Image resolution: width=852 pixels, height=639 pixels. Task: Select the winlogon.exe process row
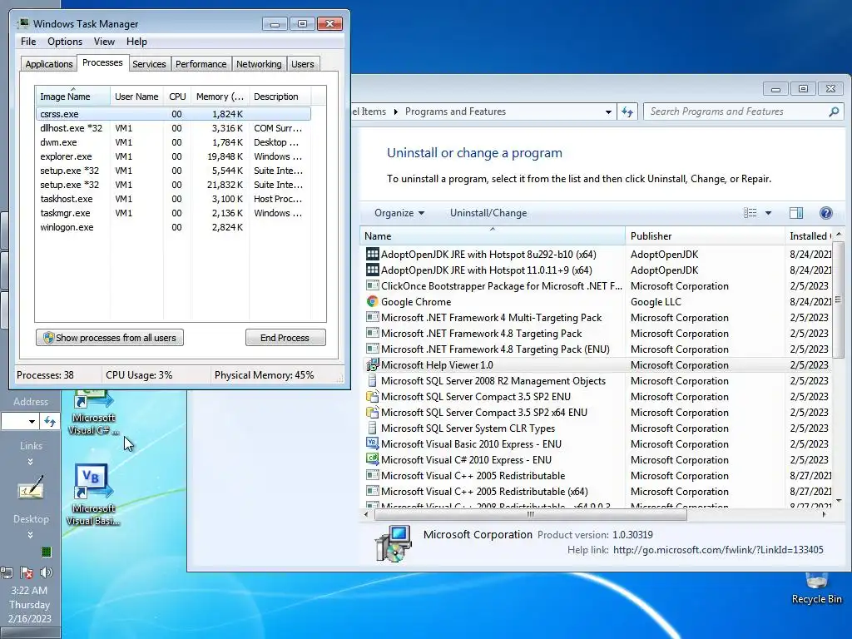173,227
